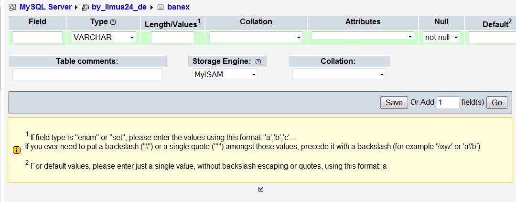Viewport: 516px width, 202px height.
Task: Expand the table Collation dropdown
Action: tap(339, 74)
